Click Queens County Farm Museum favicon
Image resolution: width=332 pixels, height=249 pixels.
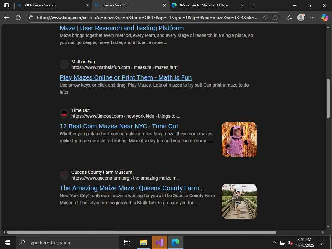pyautogui.click(x=64, y=175)
